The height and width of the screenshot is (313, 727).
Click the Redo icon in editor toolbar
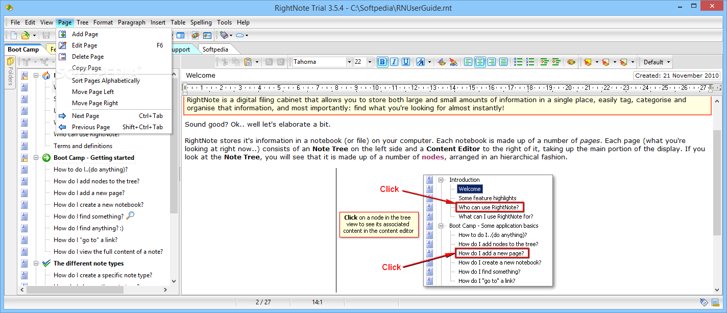(281, 62)
